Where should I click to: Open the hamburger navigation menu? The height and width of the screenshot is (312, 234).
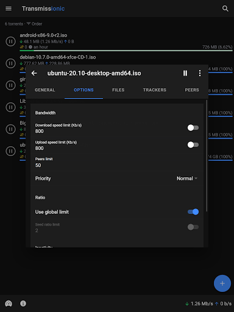9,9
